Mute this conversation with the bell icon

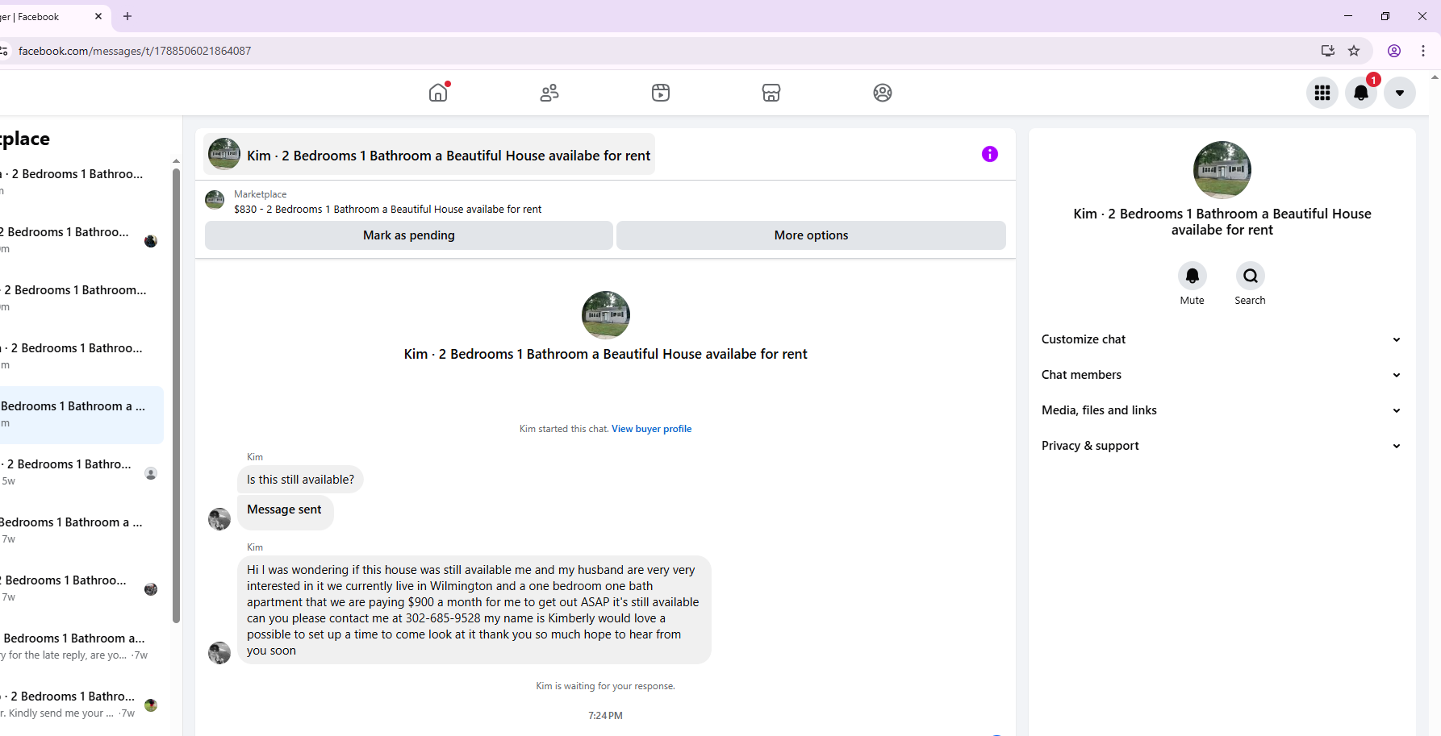(1192, 277)
